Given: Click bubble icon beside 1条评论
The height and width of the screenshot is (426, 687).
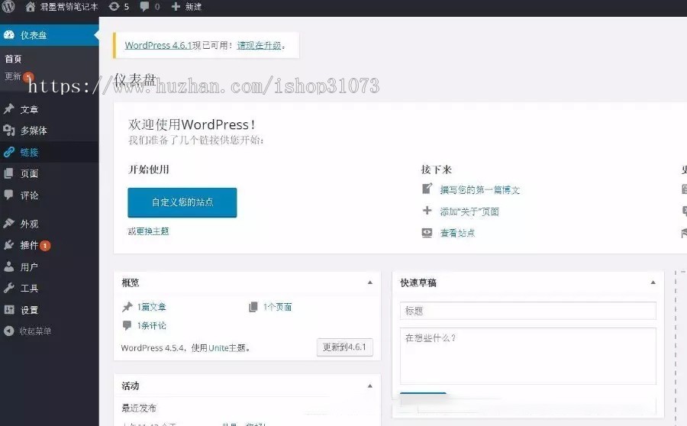Looking at the screenshot, I should click(127, 325).
